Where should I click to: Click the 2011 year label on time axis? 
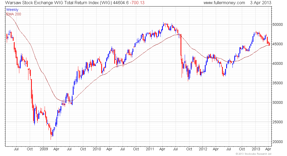click(x=150, y=149)
